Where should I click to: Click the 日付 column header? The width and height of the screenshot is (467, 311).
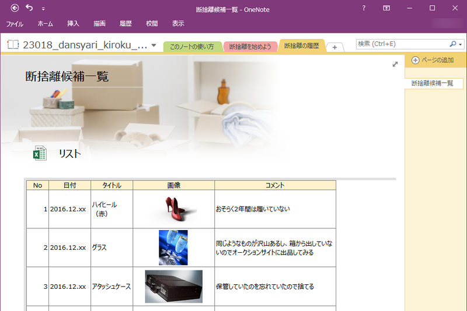pyautogui.click(x=69, y=185)
